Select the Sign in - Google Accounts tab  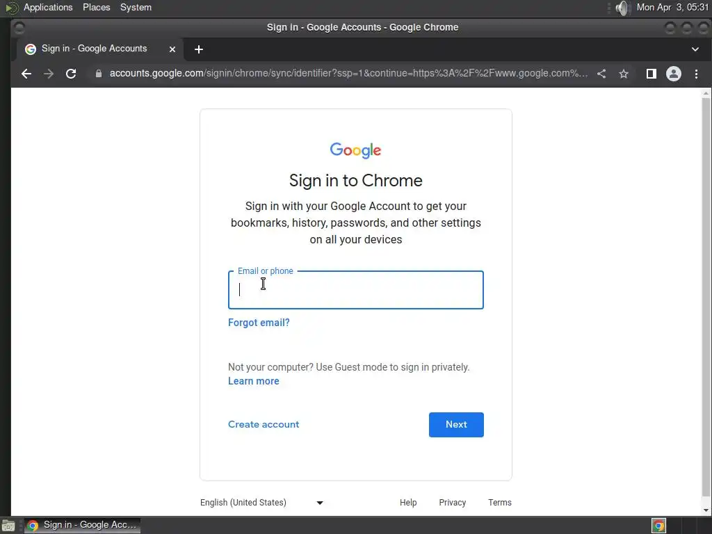100,49
